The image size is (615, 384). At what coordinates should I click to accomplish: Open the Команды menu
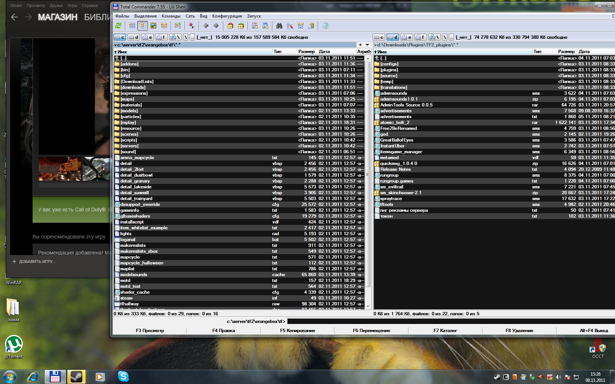coord(171,16)
